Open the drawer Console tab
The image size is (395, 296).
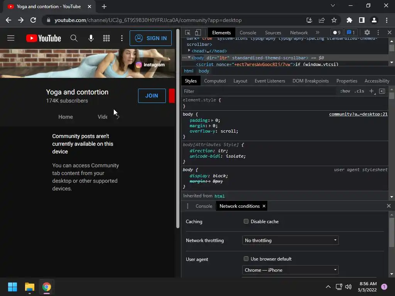point(204,206)
